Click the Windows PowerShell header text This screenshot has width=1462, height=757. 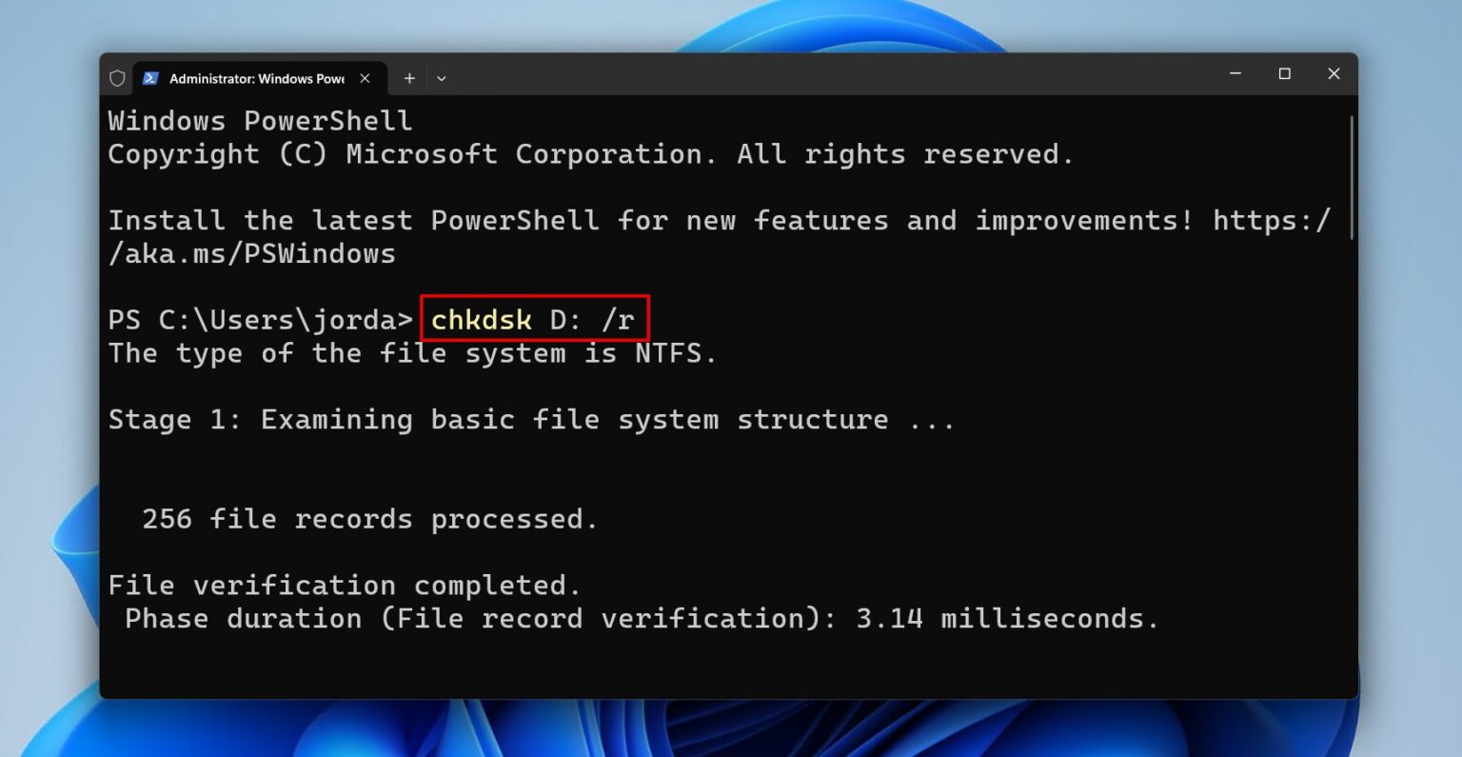pos(260,120)
